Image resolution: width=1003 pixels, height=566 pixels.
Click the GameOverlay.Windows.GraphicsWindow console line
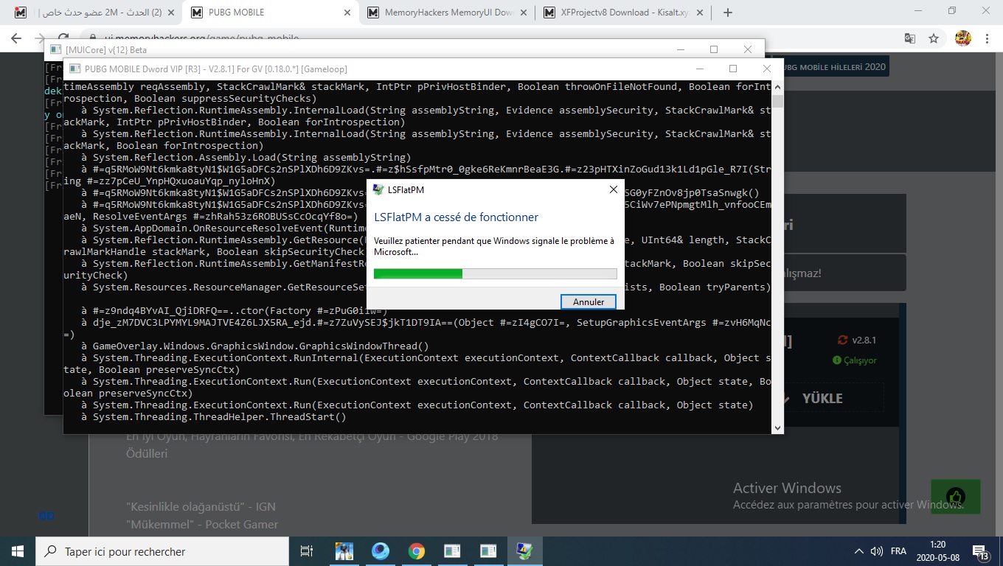pyautogui.click(x=254, y=346)
